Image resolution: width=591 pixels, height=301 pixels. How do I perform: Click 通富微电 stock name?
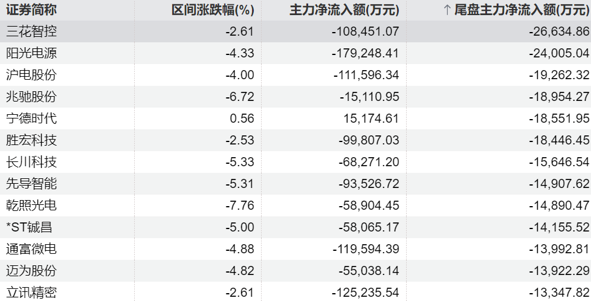pos(31,249)
